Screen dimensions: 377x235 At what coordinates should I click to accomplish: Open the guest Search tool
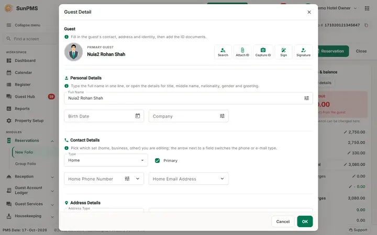click(x=223, y=52)
